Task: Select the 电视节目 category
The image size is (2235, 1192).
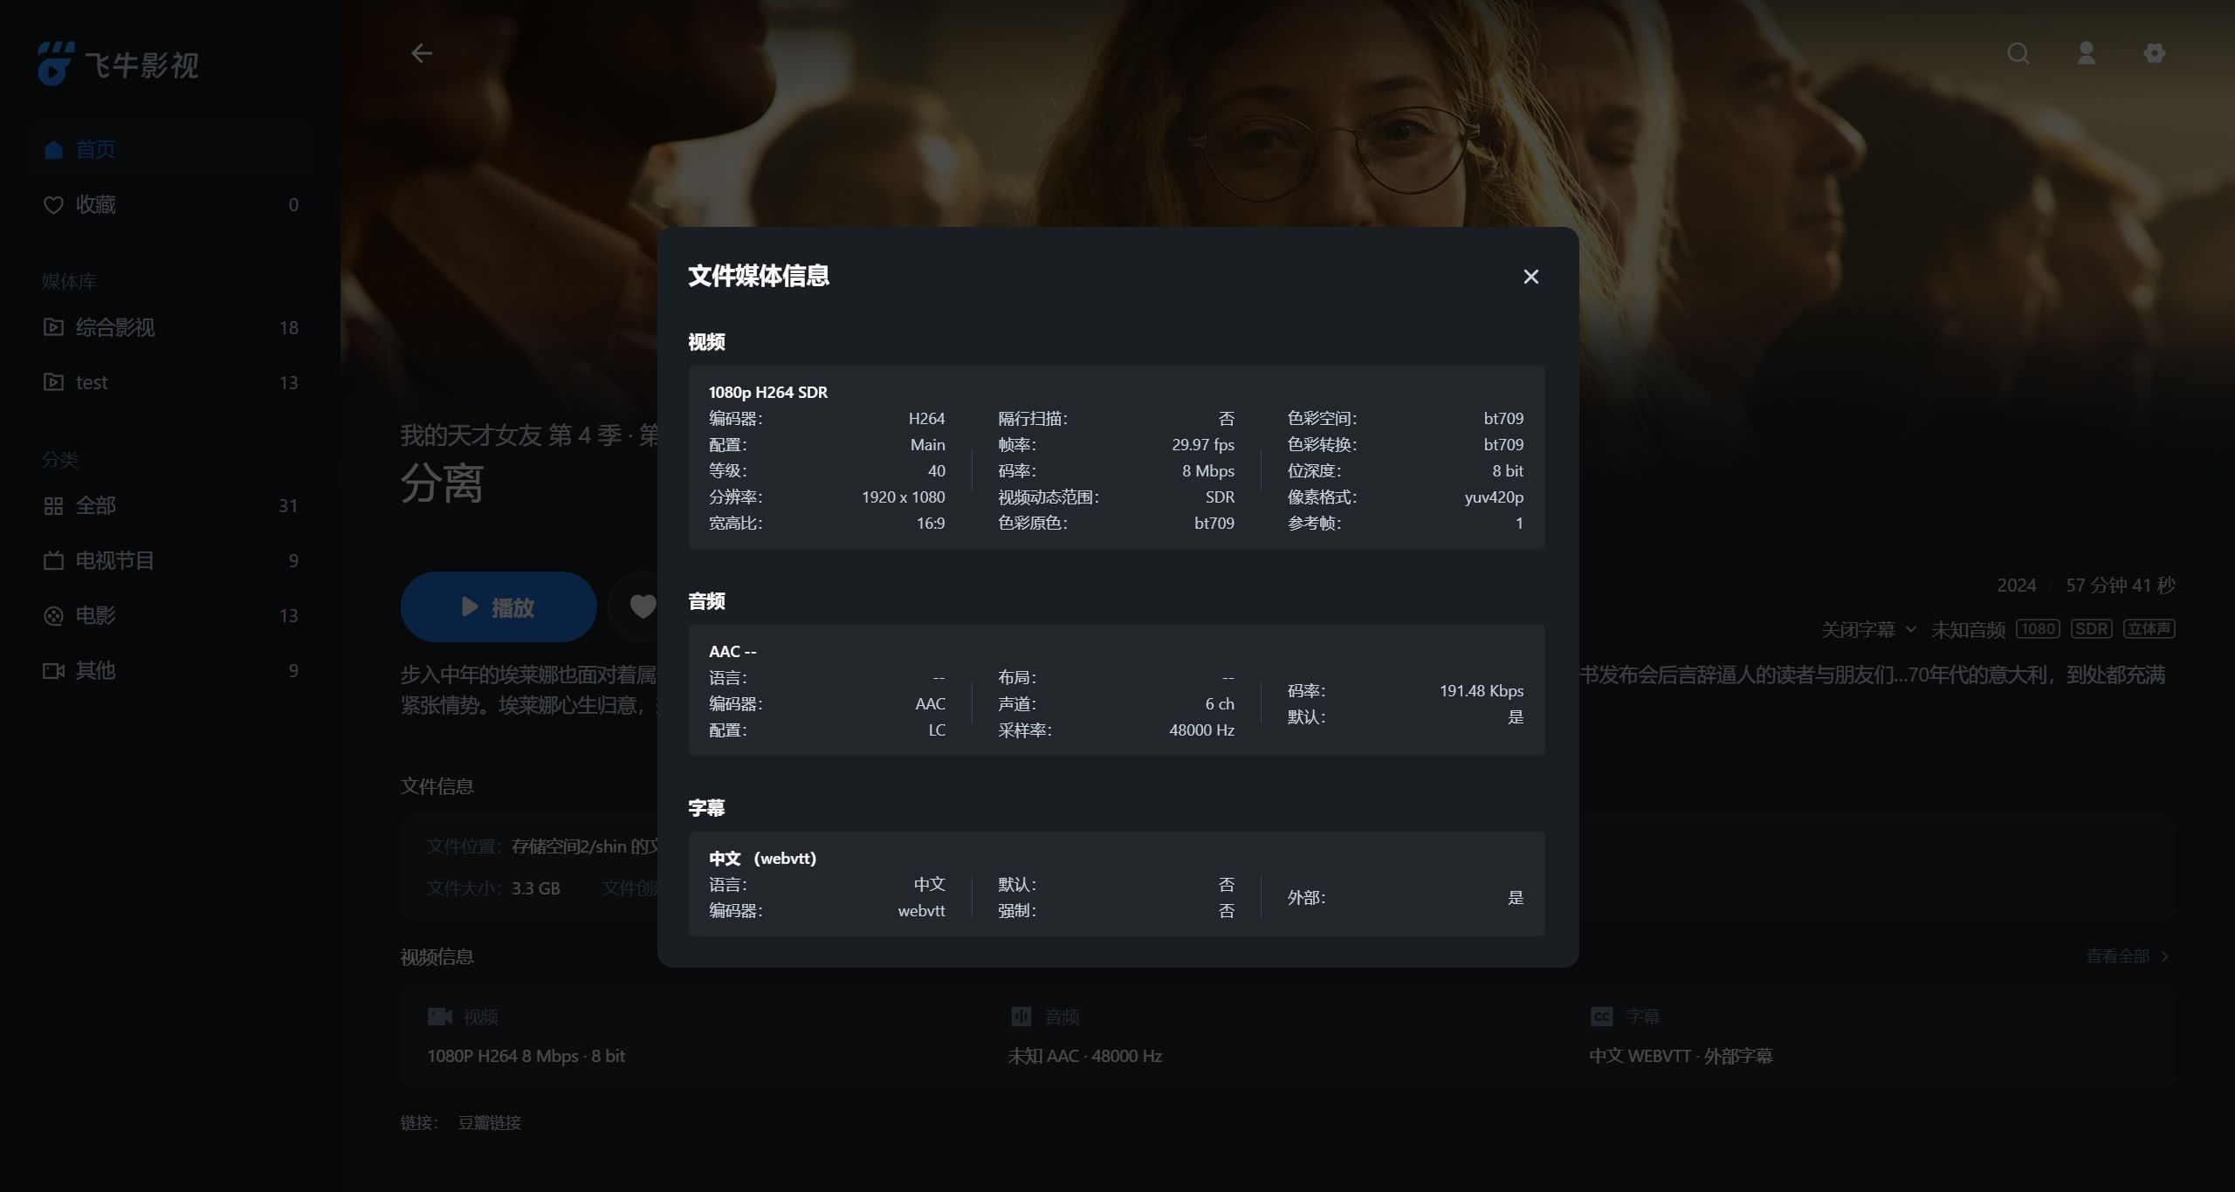Action: tap(169, 560)
